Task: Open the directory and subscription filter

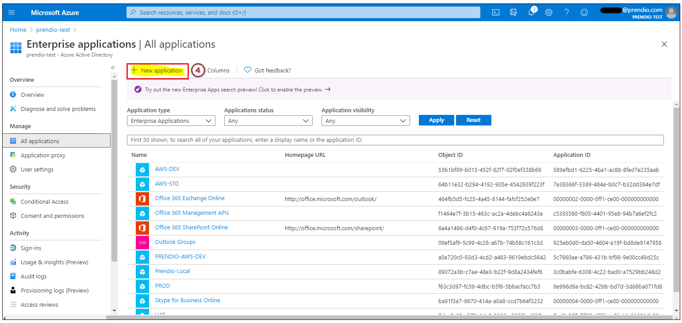Action: [x=513, y=12]
